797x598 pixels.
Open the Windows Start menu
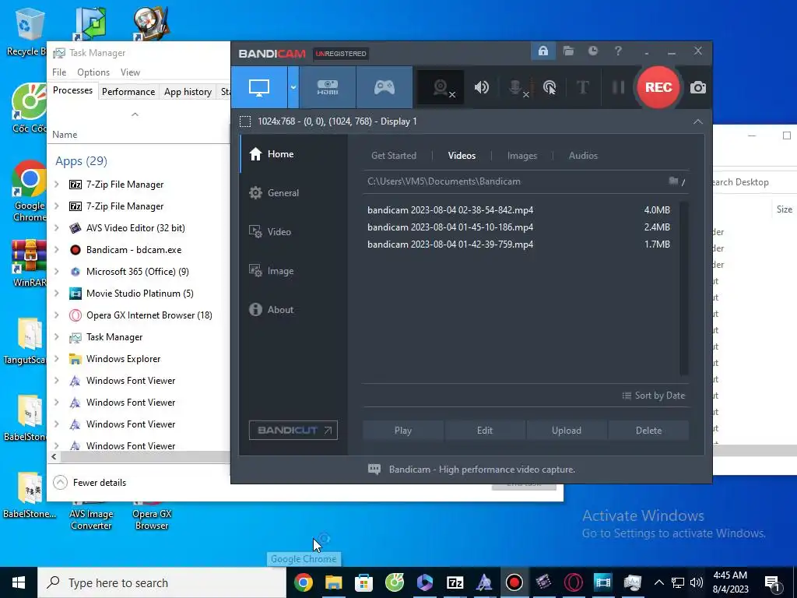19,582
